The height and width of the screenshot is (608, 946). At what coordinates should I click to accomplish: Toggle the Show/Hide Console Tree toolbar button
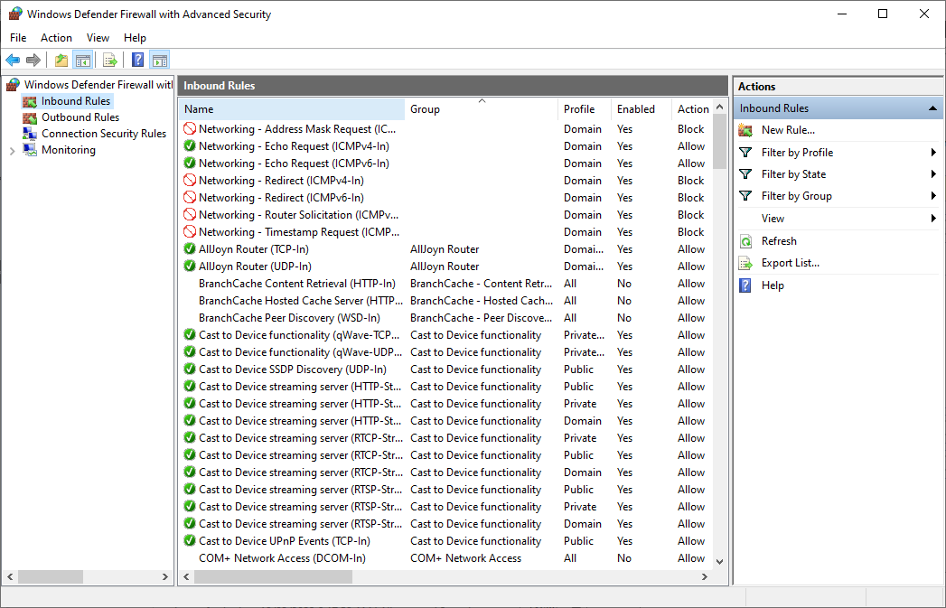point(83,61)
